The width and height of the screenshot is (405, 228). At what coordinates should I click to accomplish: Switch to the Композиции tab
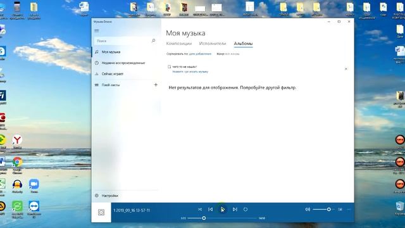point(178,44)
